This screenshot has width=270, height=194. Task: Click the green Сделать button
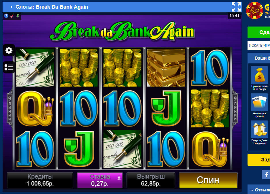(x=259, y=32)
